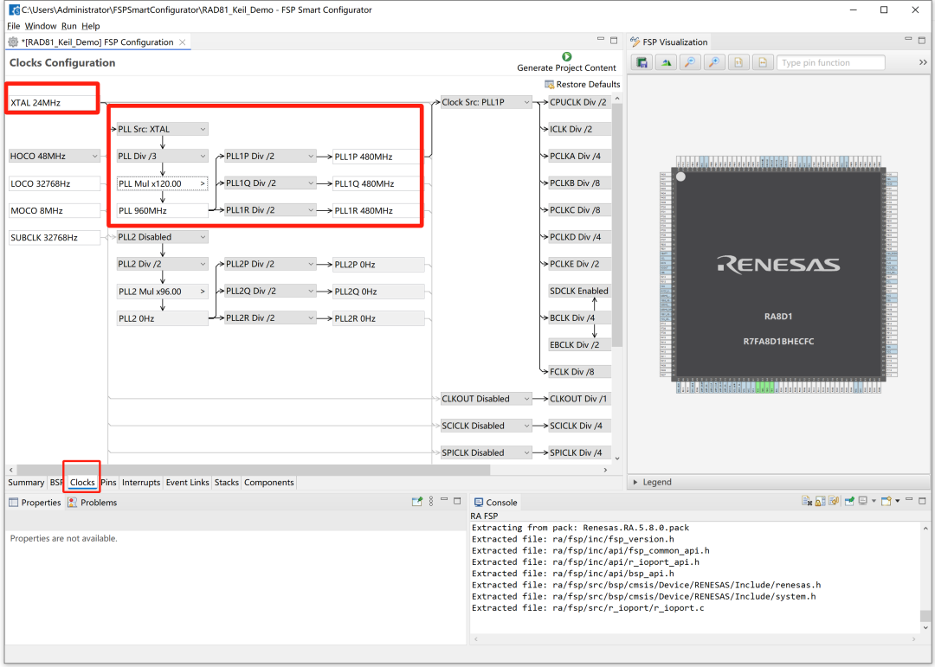Zoom out the chip pin view

pos(689,62)
